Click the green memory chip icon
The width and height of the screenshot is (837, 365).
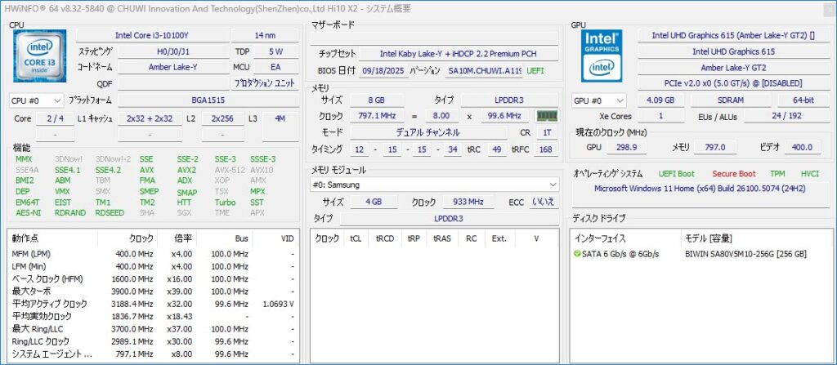point(546,116)
